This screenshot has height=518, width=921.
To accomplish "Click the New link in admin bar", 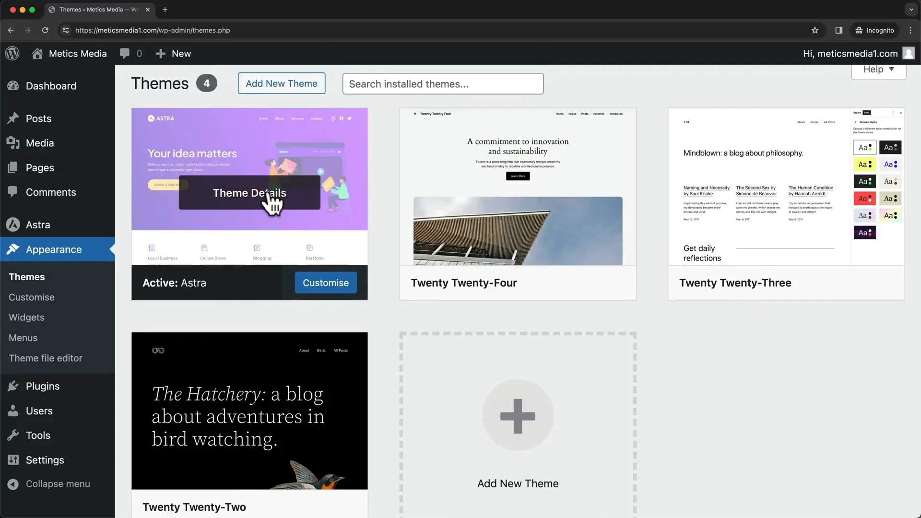I will tap(181, 54).
